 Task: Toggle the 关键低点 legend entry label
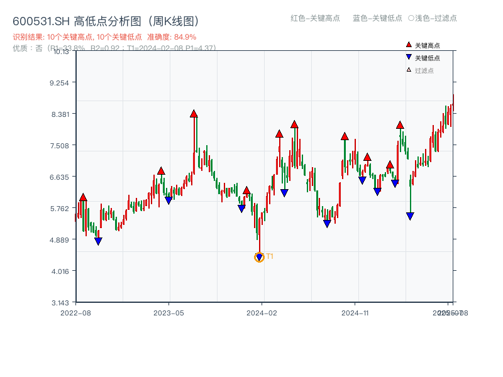tap(428, 58)
